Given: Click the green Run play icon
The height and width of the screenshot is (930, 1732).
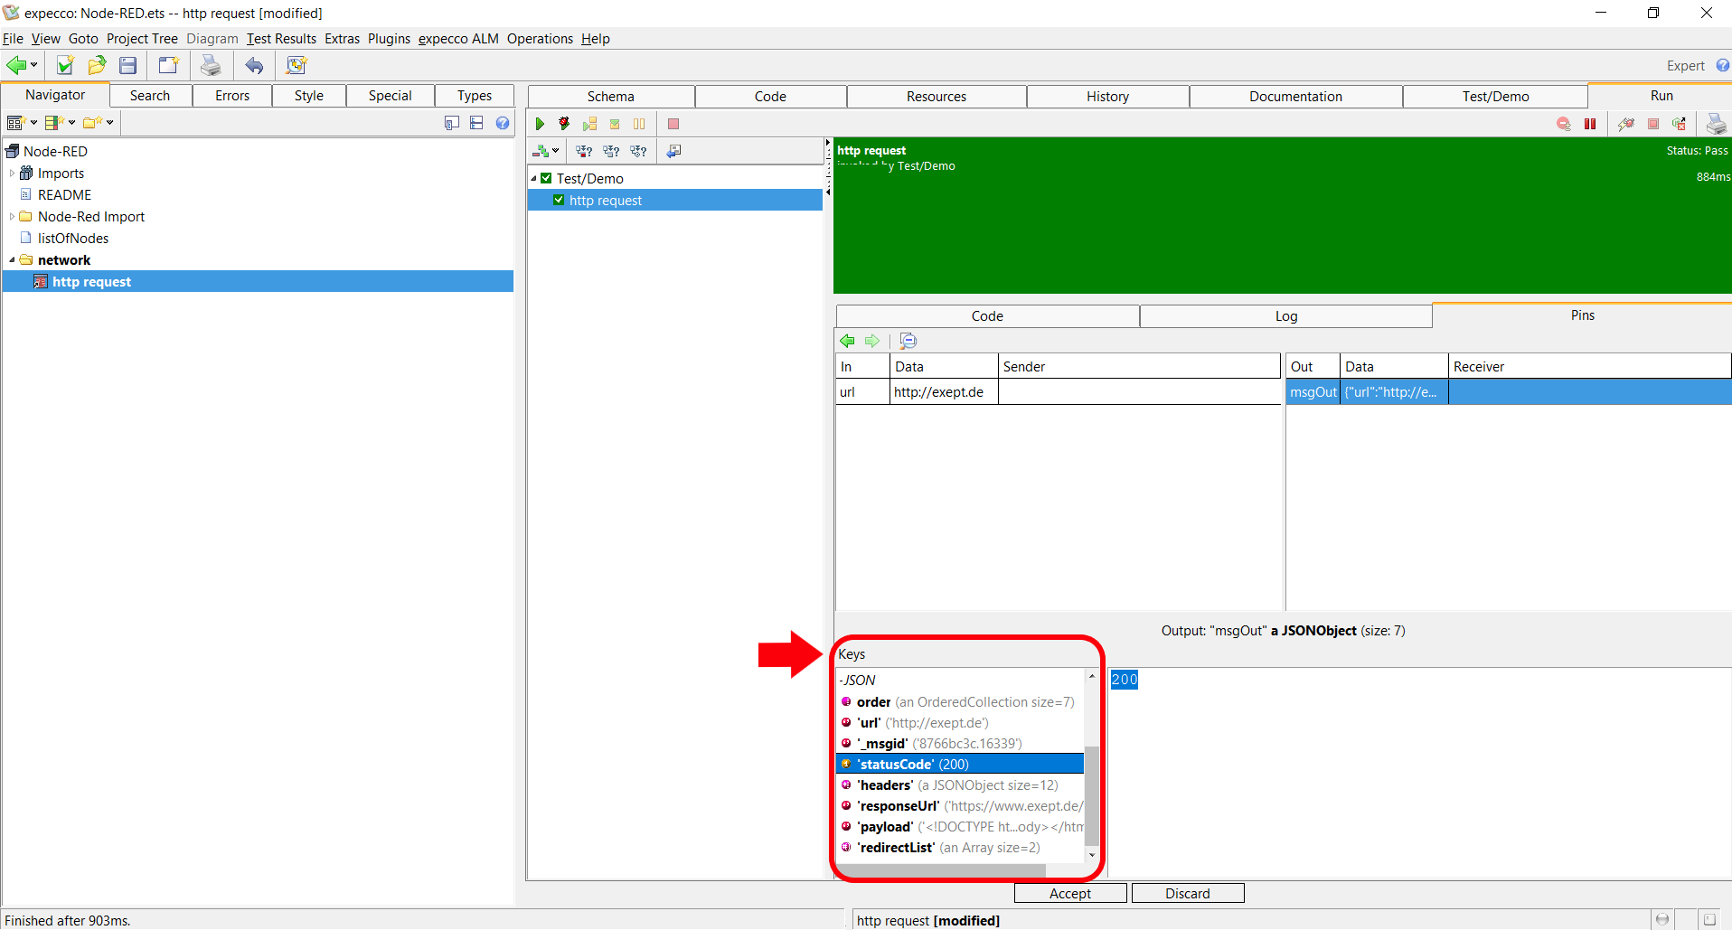Looking at the screenshot, I should 540,124.
